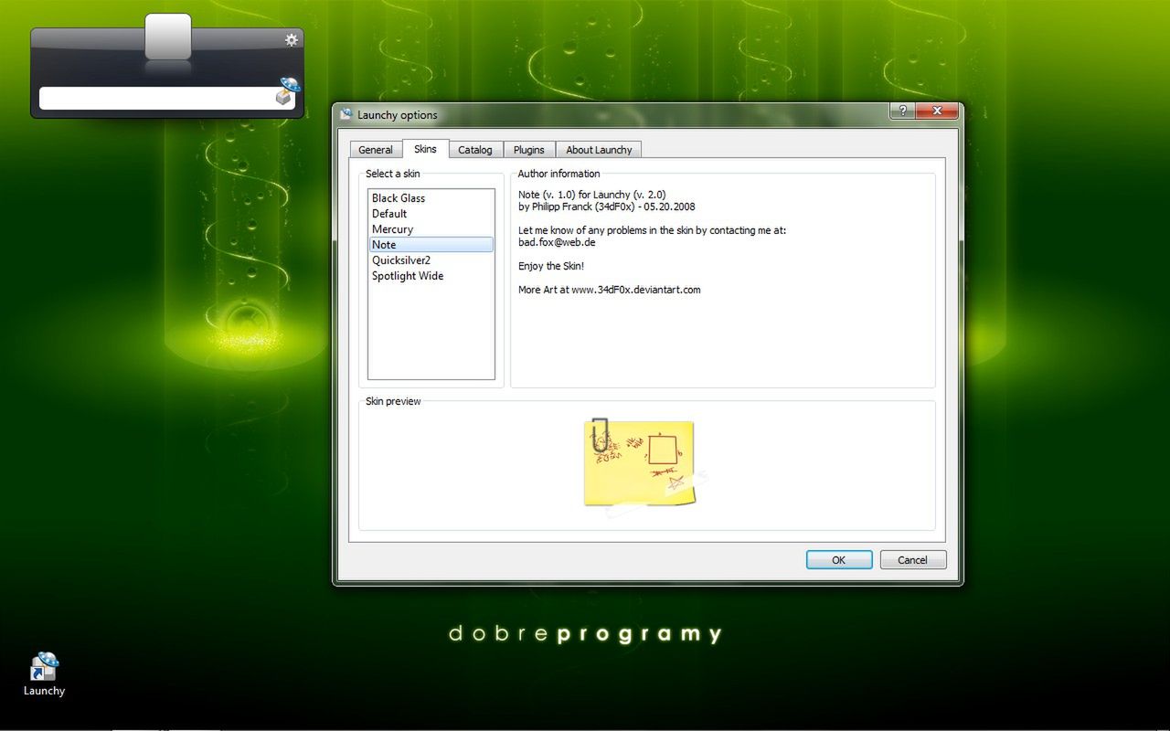Viewport: 1170px width, 731px height.
Task: Click the Cancel button
Action: (x=912, y=560)
